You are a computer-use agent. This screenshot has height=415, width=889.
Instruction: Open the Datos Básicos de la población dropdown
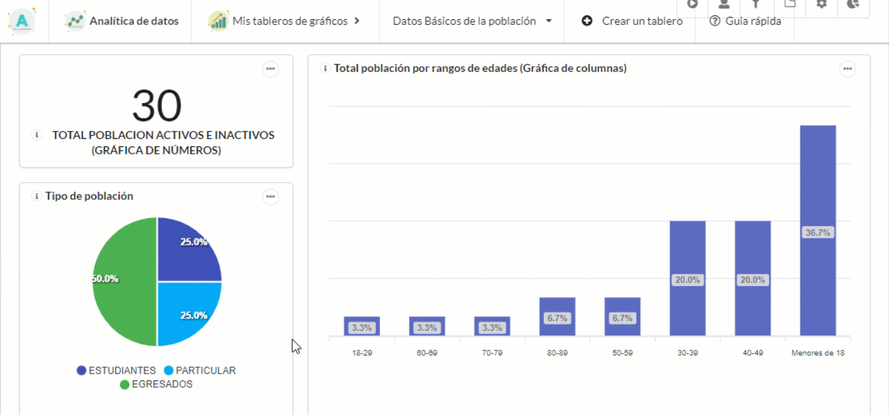472,21
